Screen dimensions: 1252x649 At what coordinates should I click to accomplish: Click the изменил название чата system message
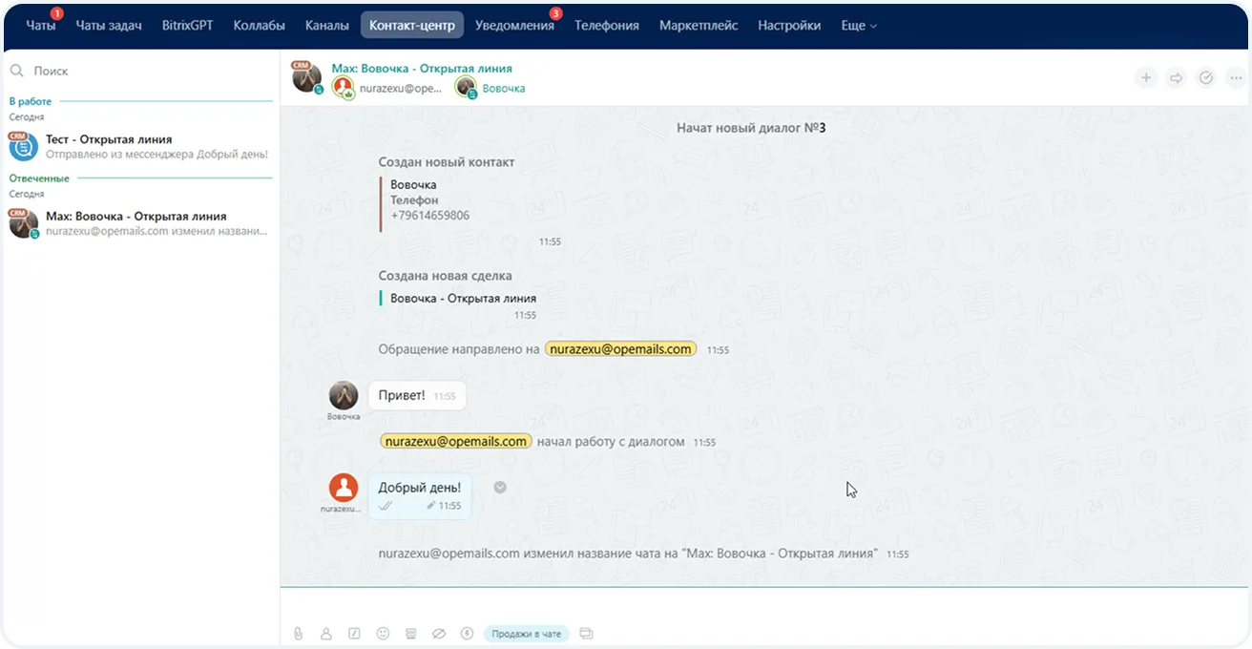(628, 554)
